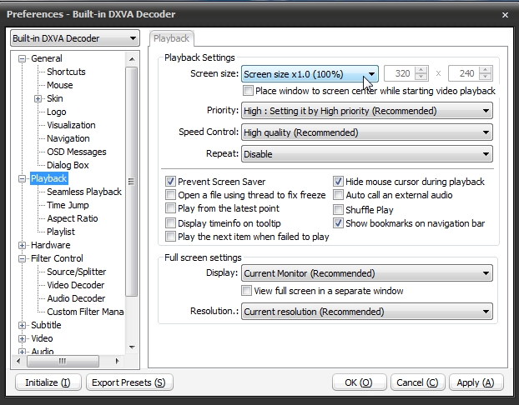Increase the 320 width with up stepper
Image resolution: width=519 pixels, height=405 pixels.
tap(421, 70)
